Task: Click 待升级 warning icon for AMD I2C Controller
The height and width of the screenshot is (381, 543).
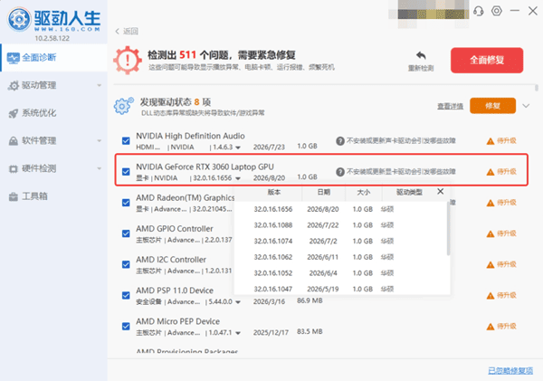Action: point(490,264)
